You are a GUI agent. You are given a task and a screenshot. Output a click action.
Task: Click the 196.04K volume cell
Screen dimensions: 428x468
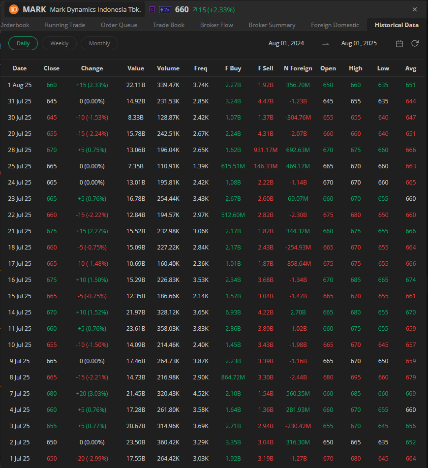[x=168, y=150]
